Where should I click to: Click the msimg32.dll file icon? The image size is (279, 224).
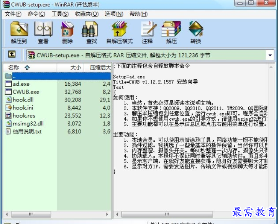tap(8, 123)
